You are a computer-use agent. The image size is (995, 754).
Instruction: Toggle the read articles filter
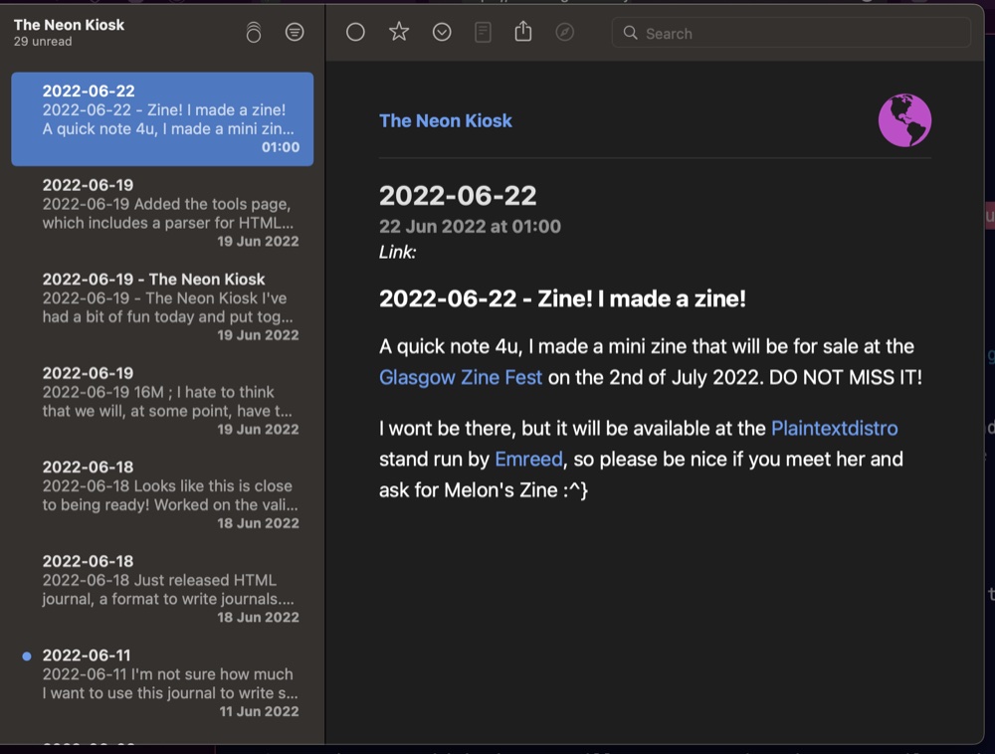pyautogui.click(x=295, y=33)
